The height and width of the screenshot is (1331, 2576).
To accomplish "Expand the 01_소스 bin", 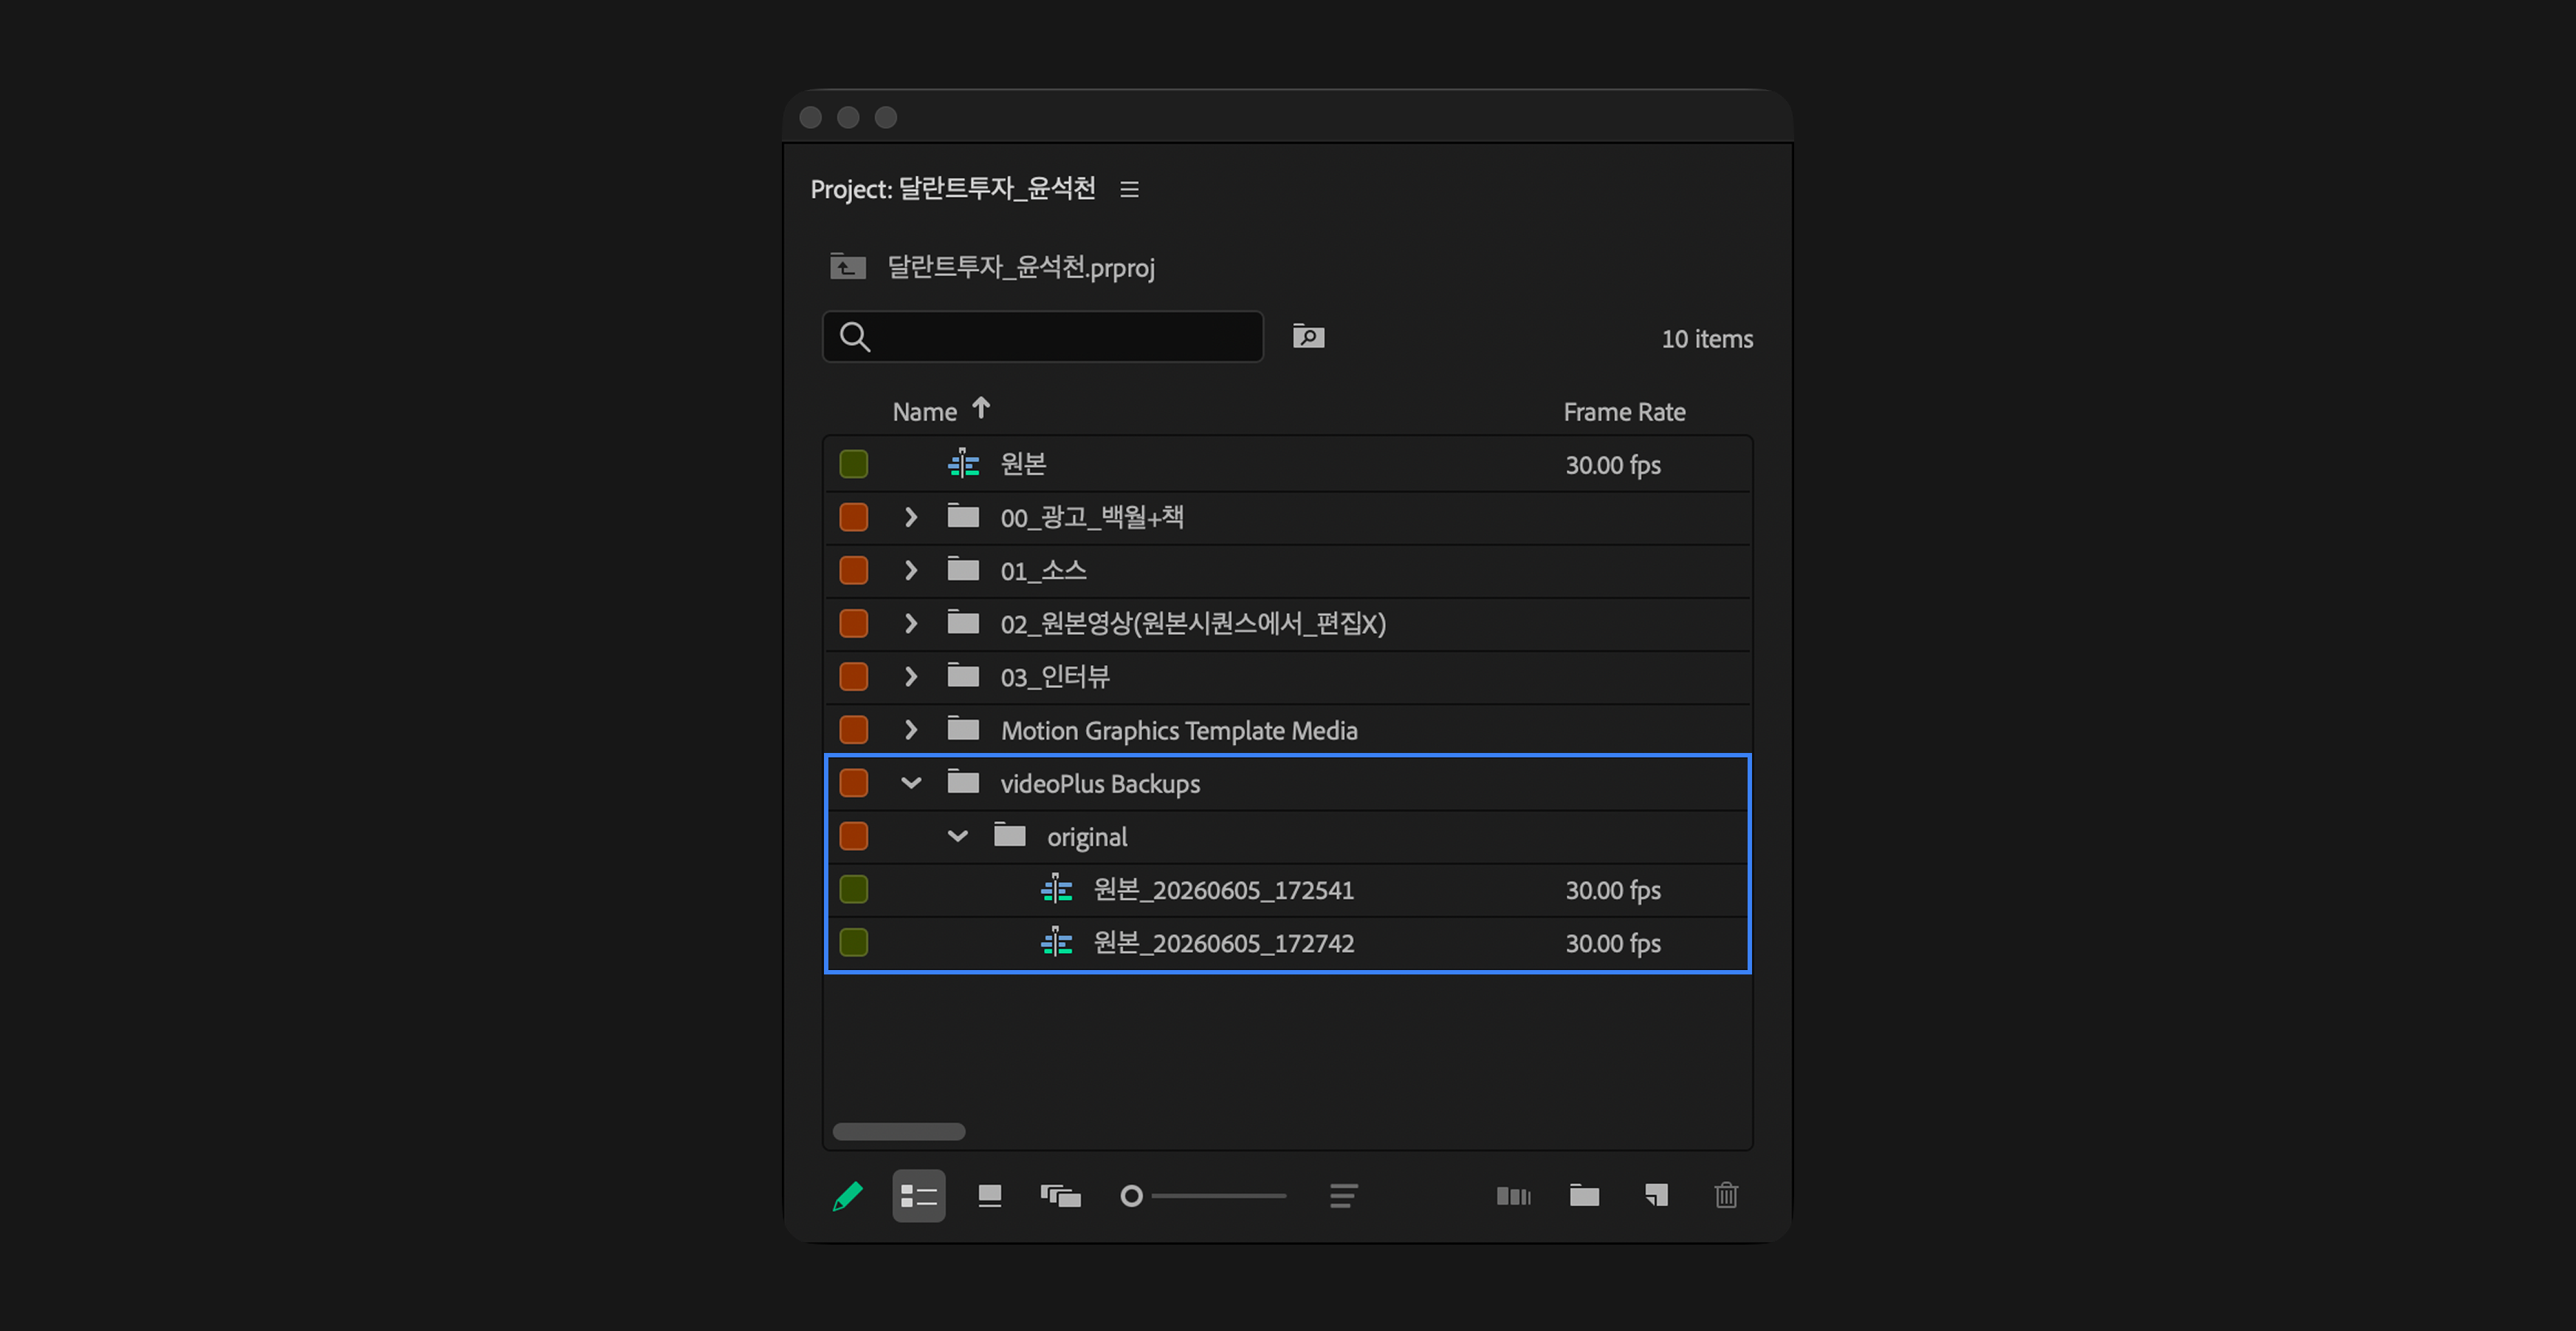I will [x=910, y=570].
